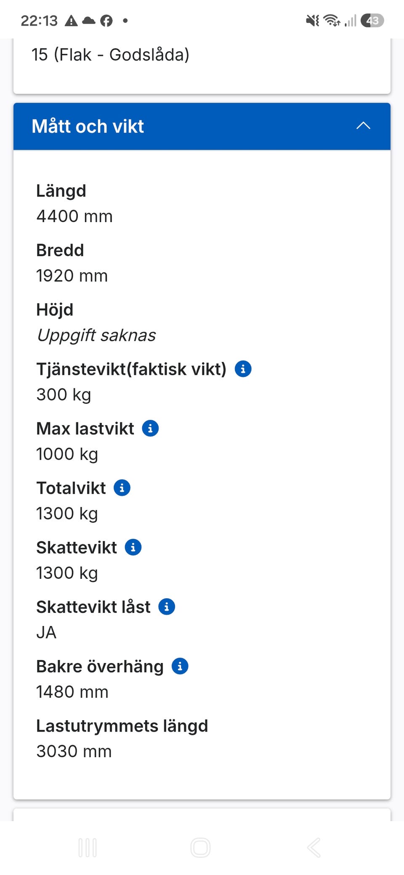Go back with the navigation arrow

(314, 848)
